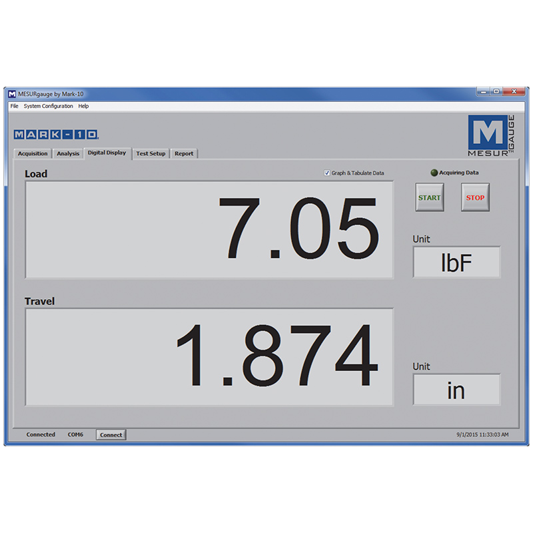
Task: Click the Travel reading 1.874 display
Action: tap(209, 357)
